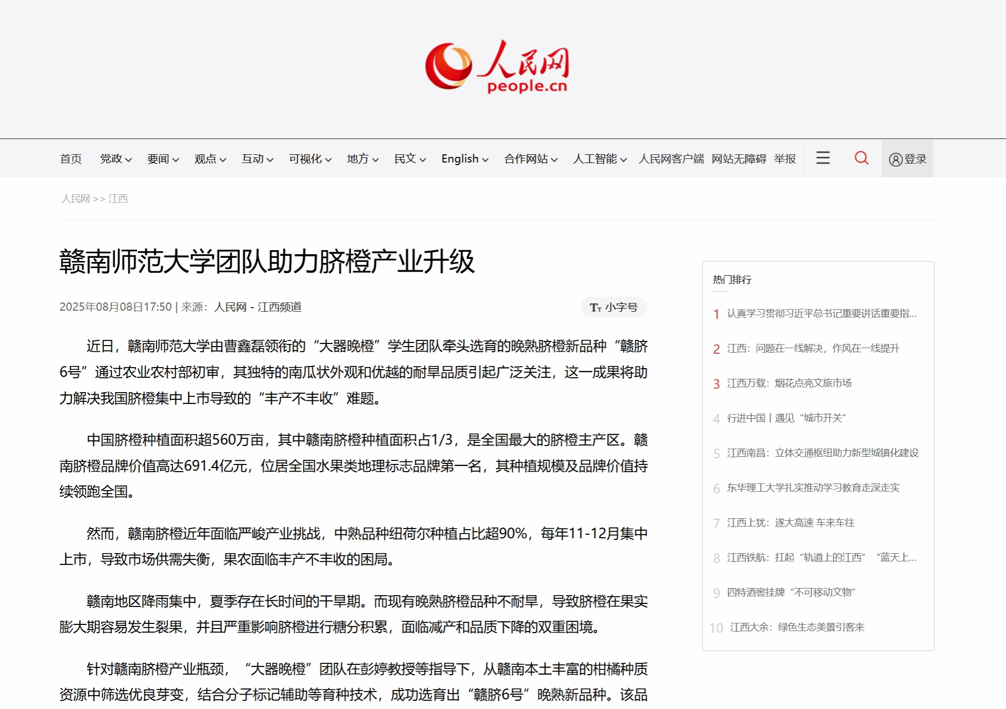Screen dimensions: 1006x709
Task: Click the font size Tт icon
Action: click(595, 308)
